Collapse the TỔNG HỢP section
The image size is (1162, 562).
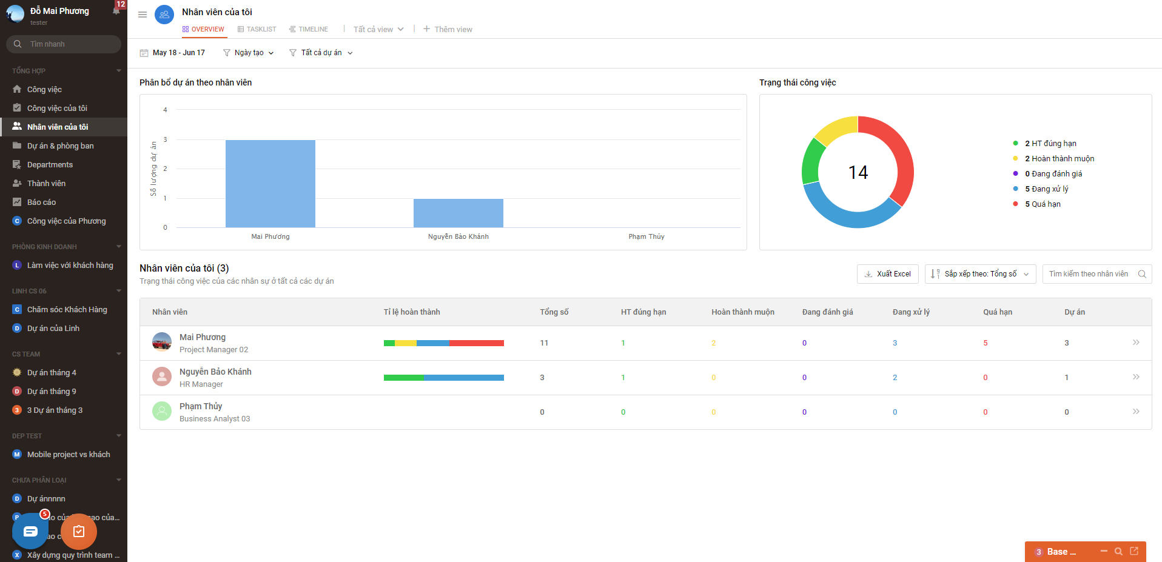coord(119,71)
